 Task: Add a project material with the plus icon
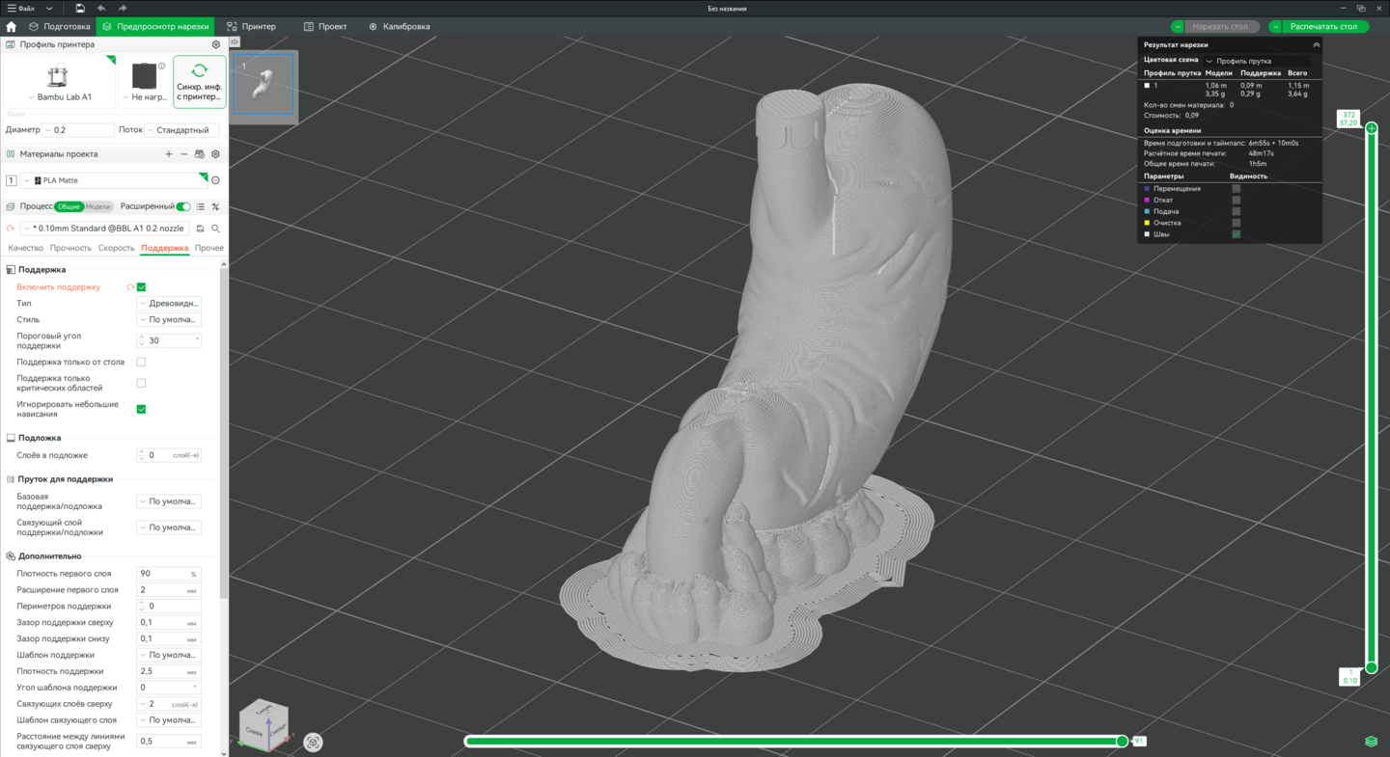[x=169, y=154]
